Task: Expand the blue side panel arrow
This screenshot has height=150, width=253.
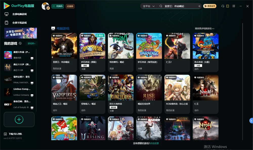Action: click(251, 121)
